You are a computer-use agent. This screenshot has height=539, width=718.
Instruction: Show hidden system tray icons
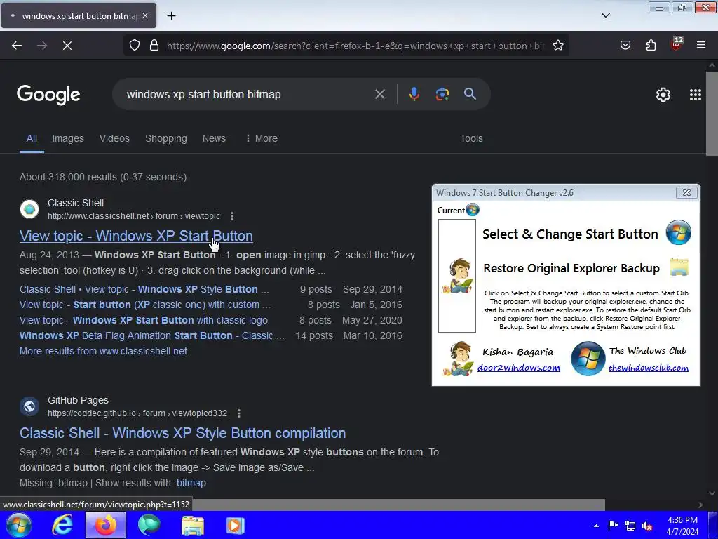click(x=596, y=526)
